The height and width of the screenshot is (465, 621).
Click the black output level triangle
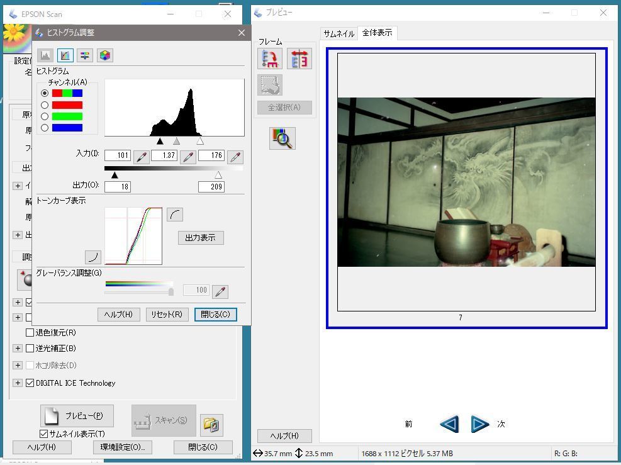click(115, 175)
